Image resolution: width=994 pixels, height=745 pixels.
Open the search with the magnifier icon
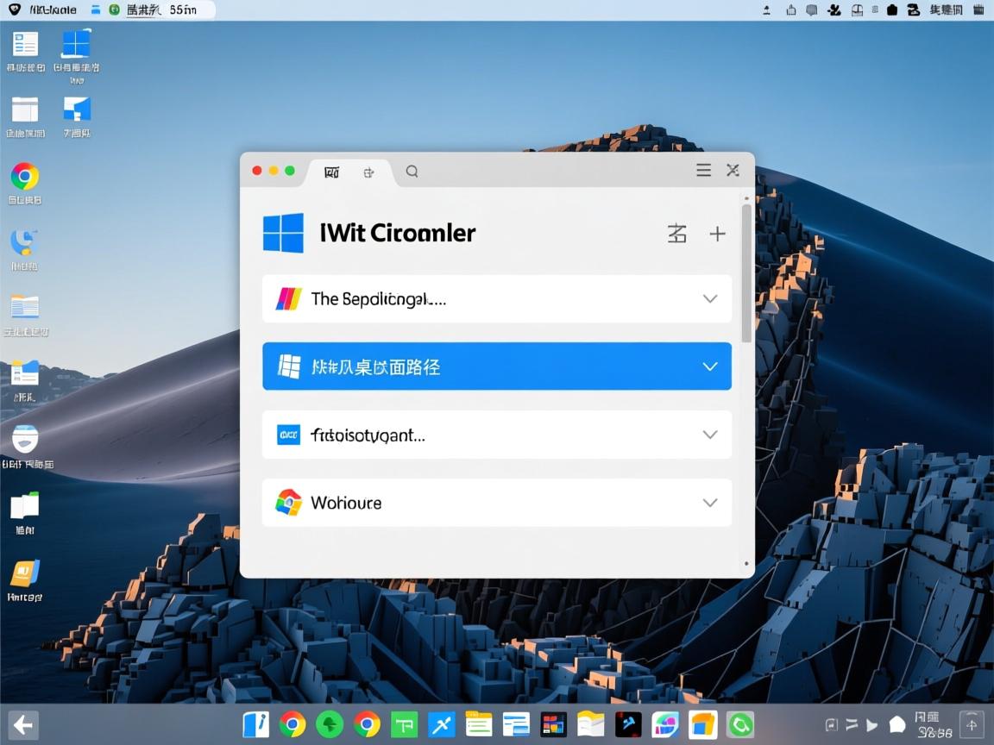click(412, 171)
